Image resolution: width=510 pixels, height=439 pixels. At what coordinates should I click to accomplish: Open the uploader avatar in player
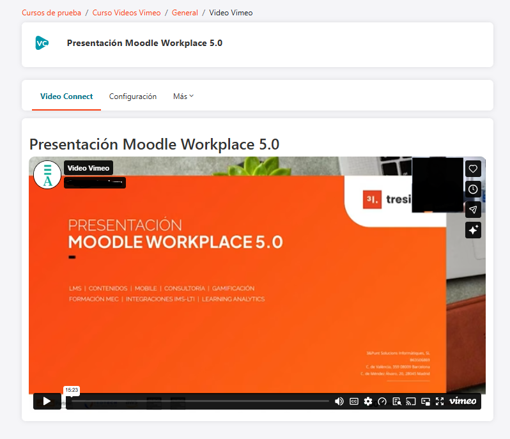pos(47,174)
